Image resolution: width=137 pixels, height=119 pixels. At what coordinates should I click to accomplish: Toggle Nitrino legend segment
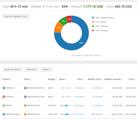pyautogui.click(x=99, y=22)
